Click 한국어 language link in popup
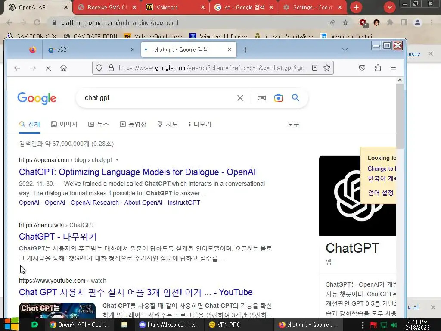 [382, 178]
